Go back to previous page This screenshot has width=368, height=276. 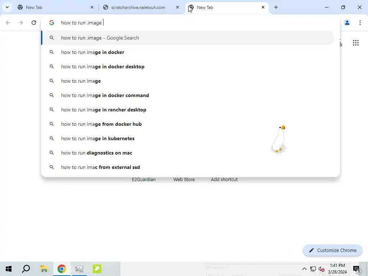[8, 23]
